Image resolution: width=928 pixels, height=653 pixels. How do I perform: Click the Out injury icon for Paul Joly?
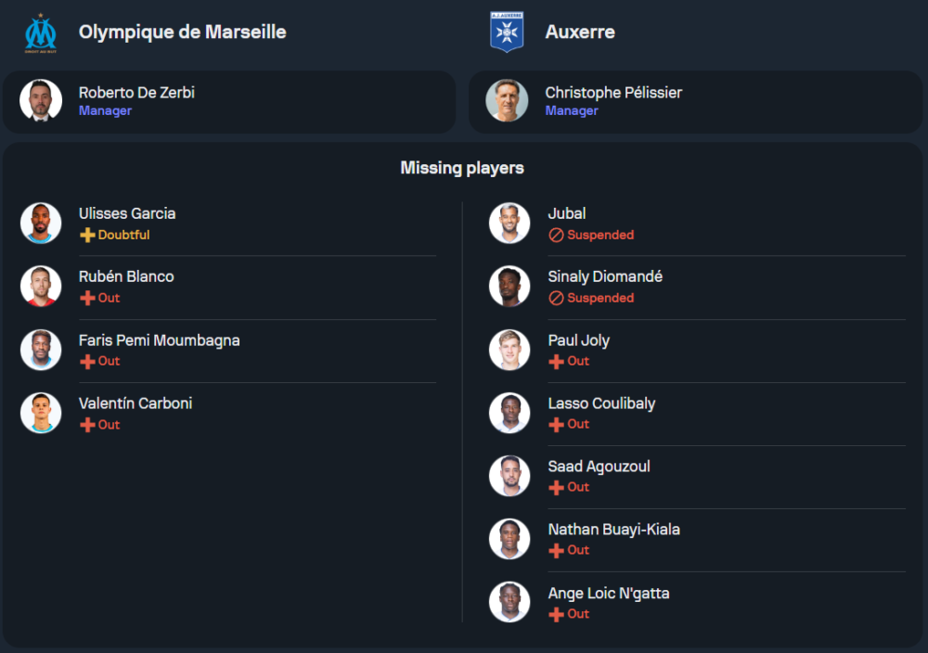[557, 362]
